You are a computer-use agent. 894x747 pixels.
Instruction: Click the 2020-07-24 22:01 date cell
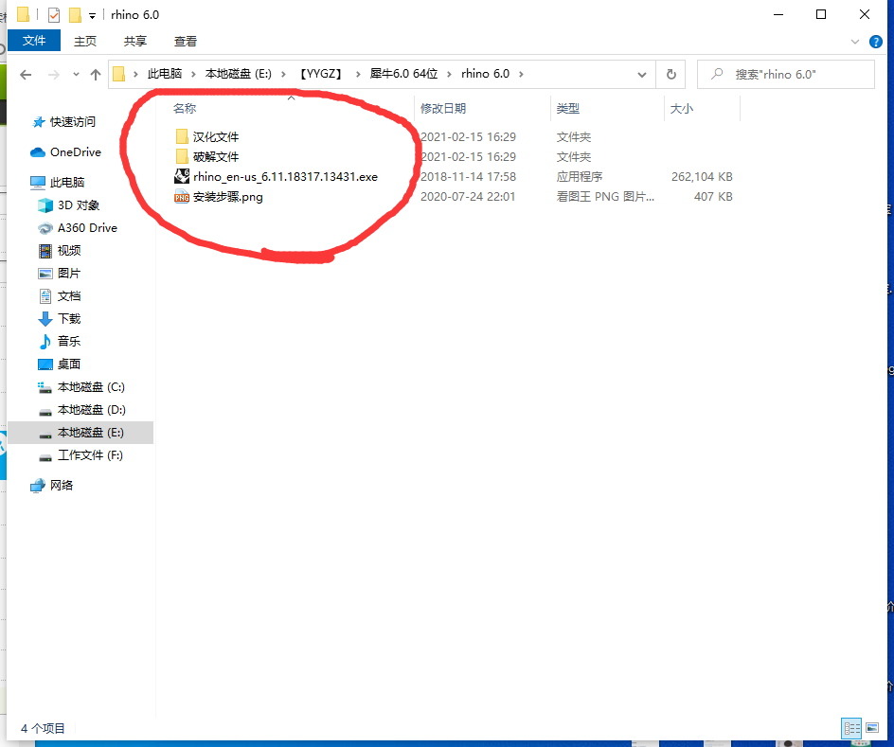[468, 197]
